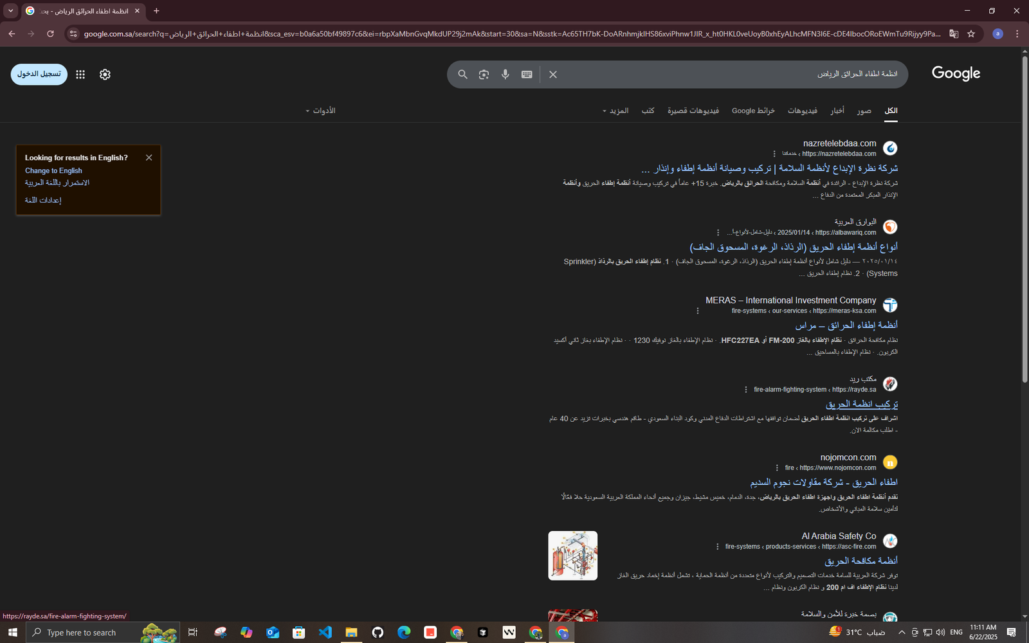Click the Google logo
The height and width of the screenshot is (643, 1029).
956,73
